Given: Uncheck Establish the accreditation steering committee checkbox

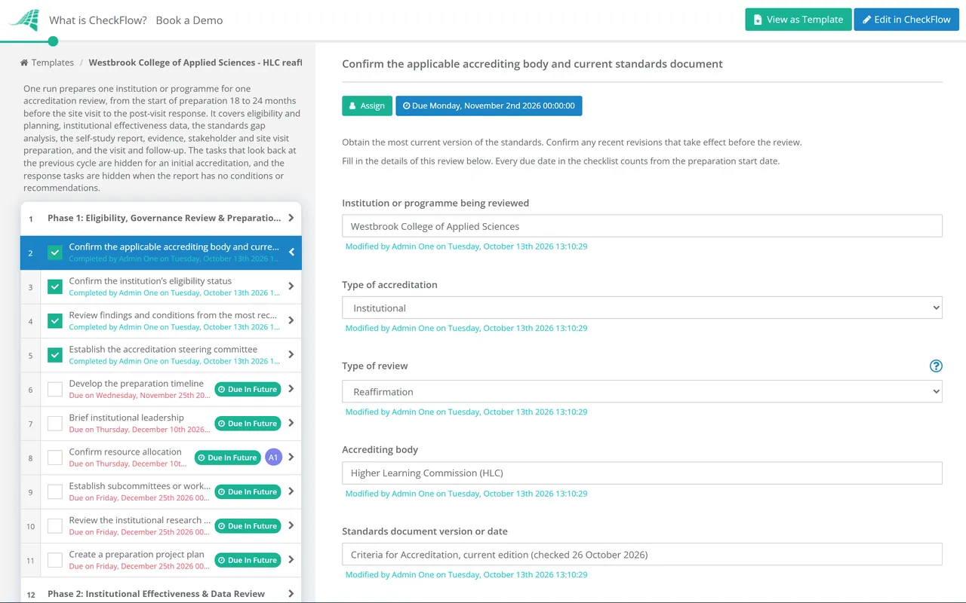Looking at the screenshot, I should pos(55,355).
